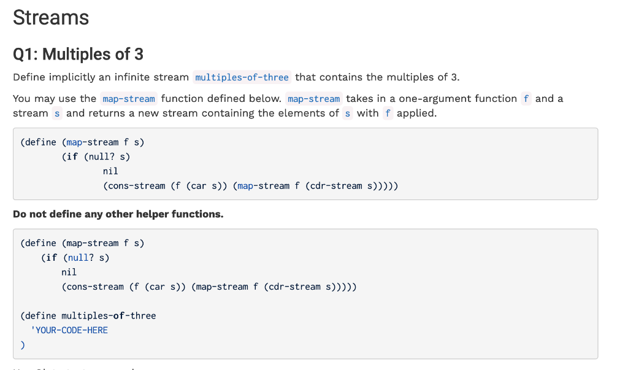Click the cons-stream line in the read-only example
The width and height of the screenshot is (628, 370).
(x=250, y=186)
